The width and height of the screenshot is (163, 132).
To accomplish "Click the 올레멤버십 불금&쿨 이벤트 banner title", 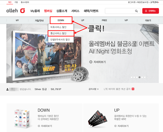I will point(121,44).
